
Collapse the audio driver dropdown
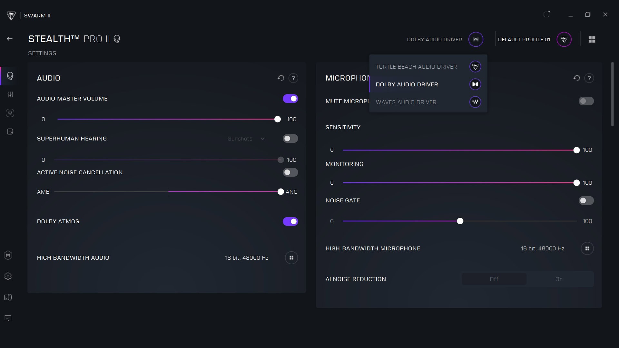click(476, 39)
